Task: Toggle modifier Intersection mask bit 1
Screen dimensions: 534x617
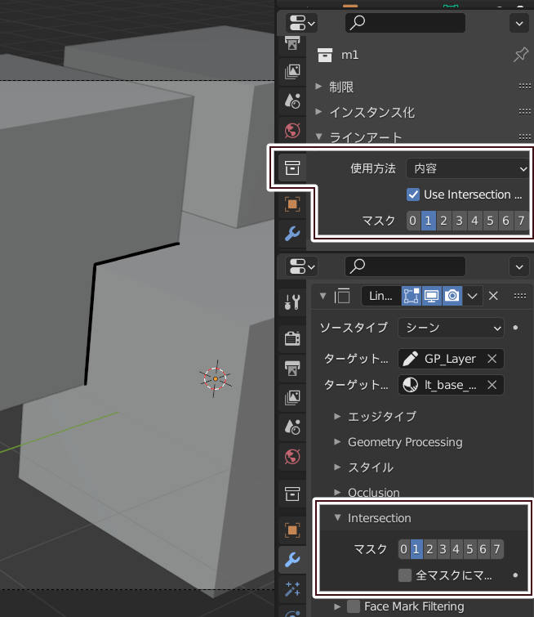Action: click(x=416, y=549)
